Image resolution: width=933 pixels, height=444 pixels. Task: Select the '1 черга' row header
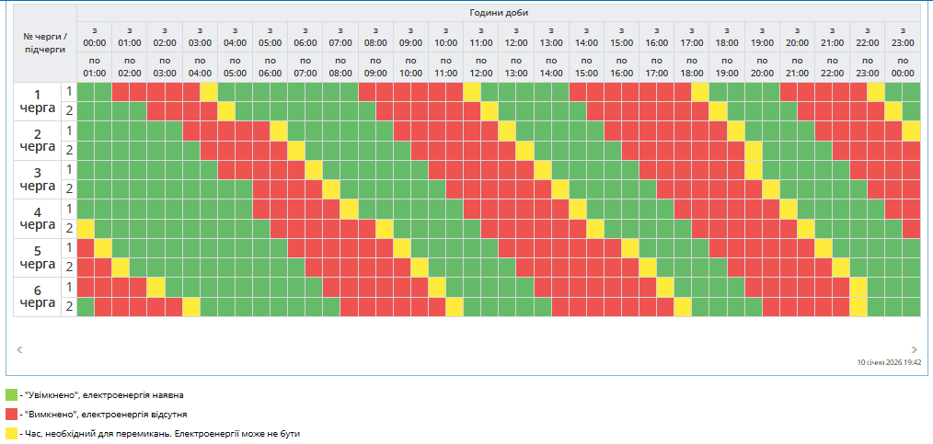[x=37, y=101]
